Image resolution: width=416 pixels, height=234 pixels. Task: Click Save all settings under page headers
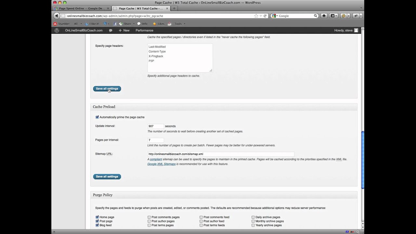(107, 89)
